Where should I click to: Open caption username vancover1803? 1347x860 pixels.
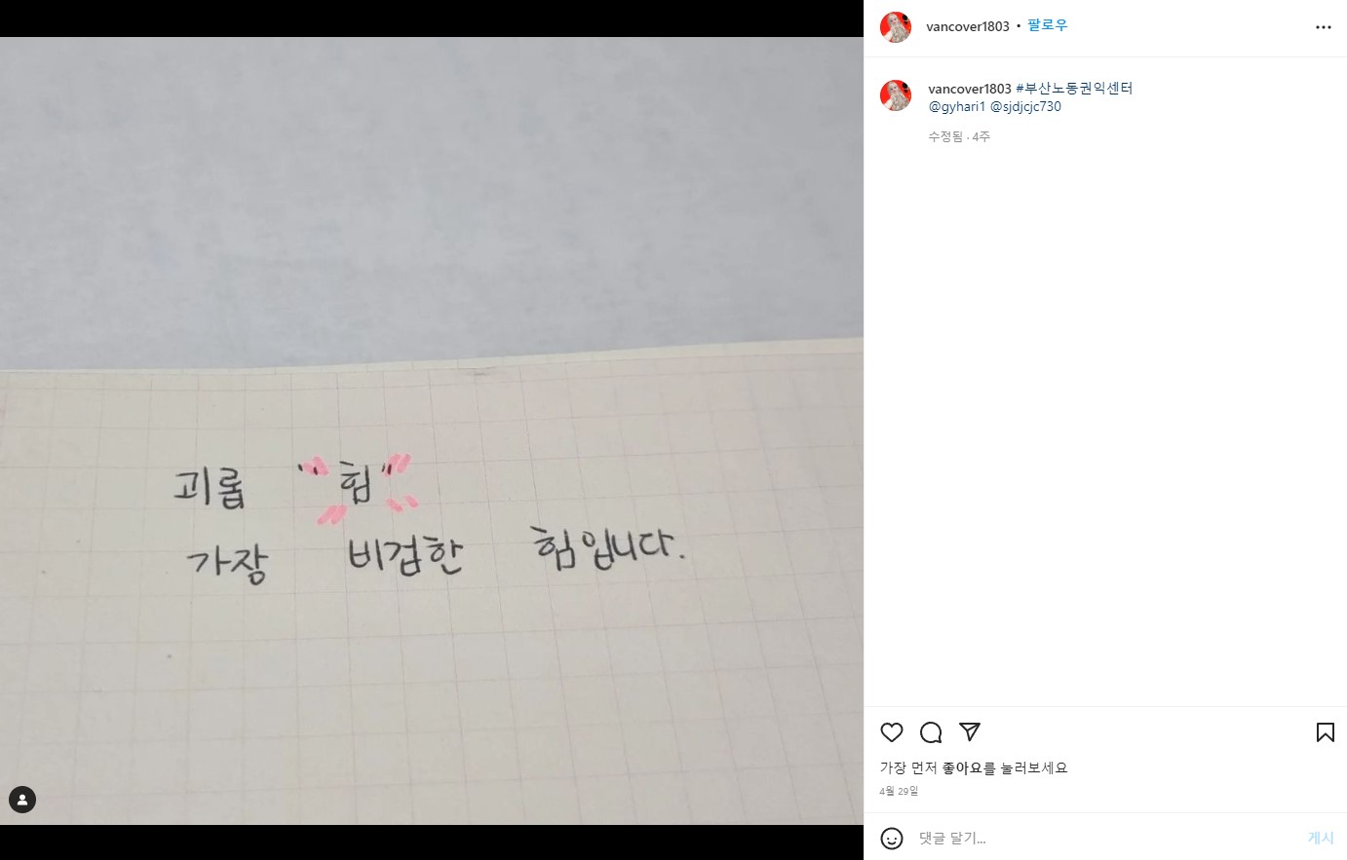point(970,89)
